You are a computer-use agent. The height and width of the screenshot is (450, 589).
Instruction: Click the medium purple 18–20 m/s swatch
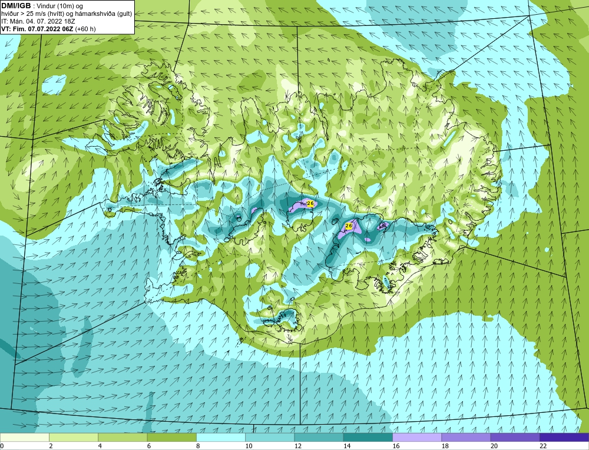[x=466, y=437]
